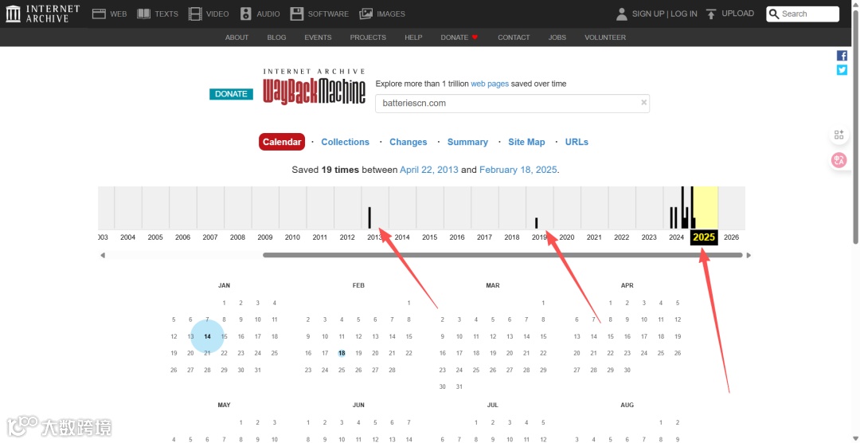Click the BLOG menu item
This screenshot has width=860, height=443.
(276, 37)
